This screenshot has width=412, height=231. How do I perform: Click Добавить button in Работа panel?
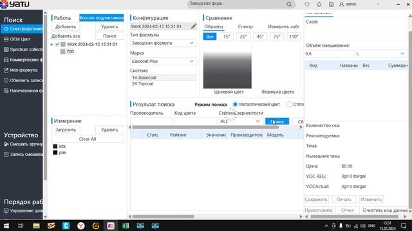tap(66, 27)
